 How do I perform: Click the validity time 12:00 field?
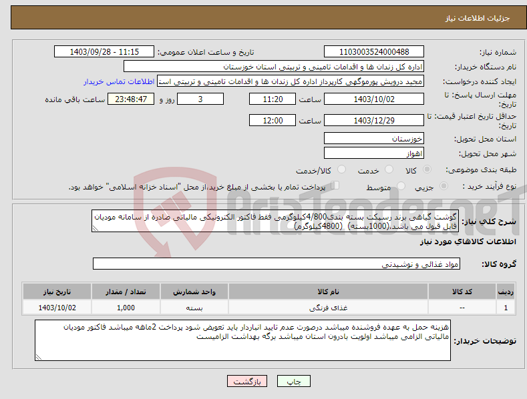(x=273, y=120)
